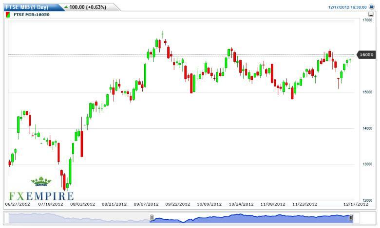This screenshot has width=380, height=228.
Task: Click the green crown logo icon
Action: (41, 182)
